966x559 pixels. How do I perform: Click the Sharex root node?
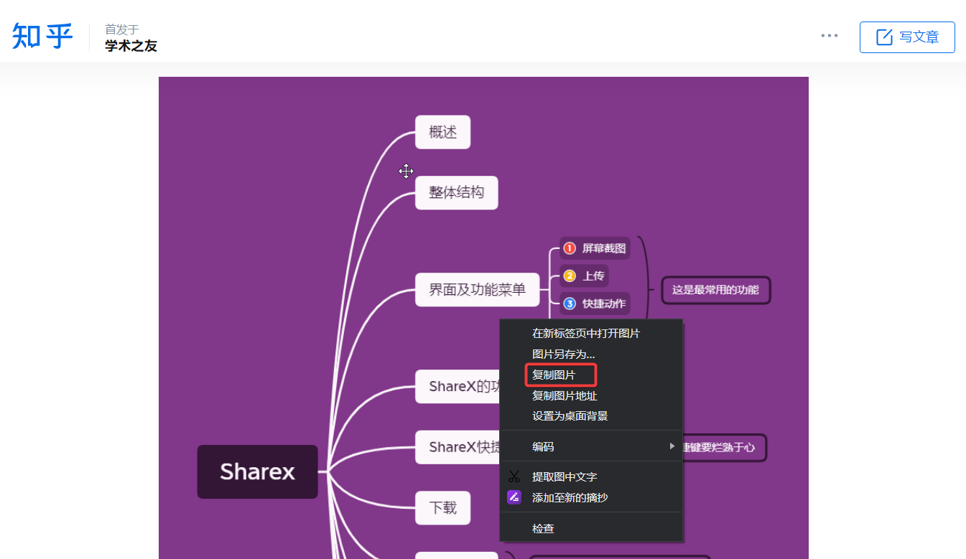257,471
